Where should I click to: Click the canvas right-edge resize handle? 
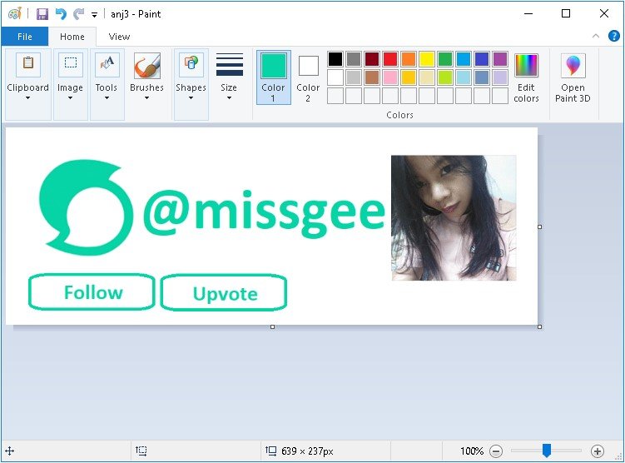540,227
